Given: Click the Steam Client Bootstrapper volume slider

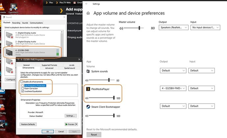Looking at the screenshot, I should [x=102, y=115].
